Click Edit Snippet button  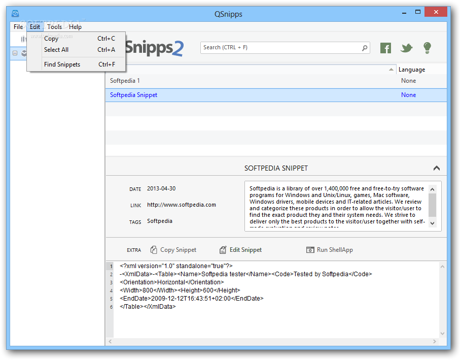click(240, 250)
